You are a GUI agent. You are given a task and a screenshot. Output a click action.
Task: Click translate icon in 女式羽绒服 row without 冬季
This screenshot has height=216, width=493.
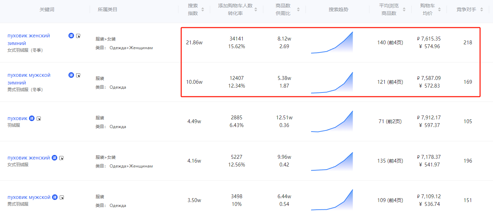(x=54, y=158)
